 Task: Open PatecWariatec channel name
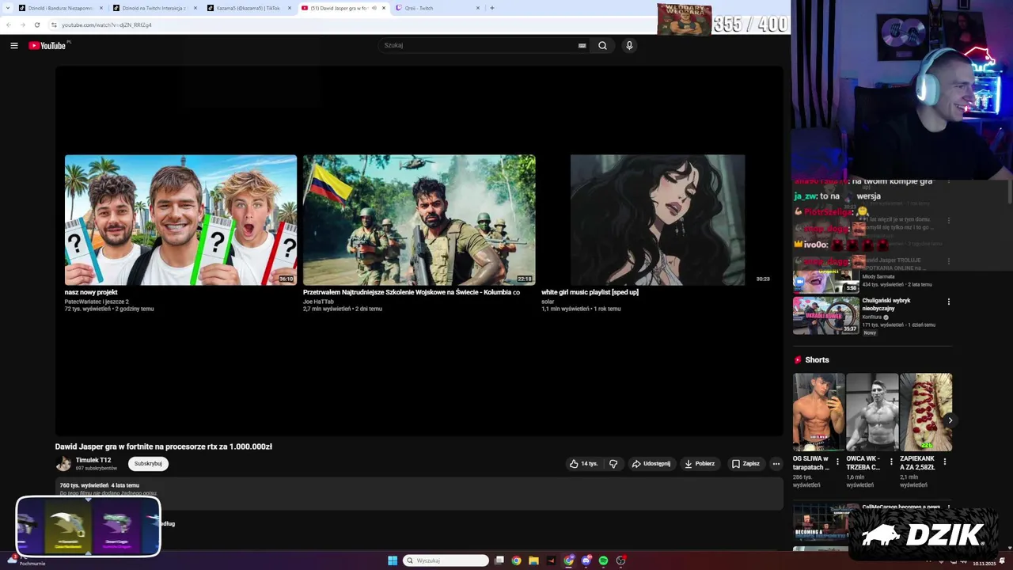pos(97,302)
